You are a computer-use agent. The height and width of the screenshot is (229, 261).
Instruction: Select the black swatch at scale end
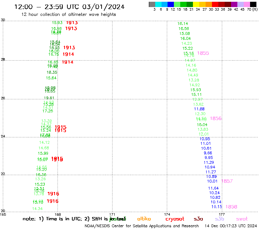(x=253, y=4)
